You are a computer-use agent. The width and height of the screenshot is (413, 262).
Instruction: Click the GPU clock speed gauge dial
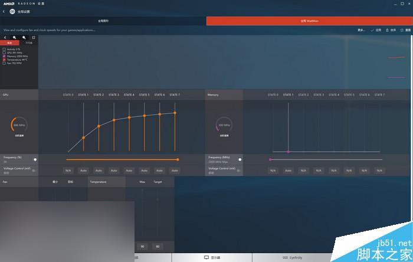(19, 125)
